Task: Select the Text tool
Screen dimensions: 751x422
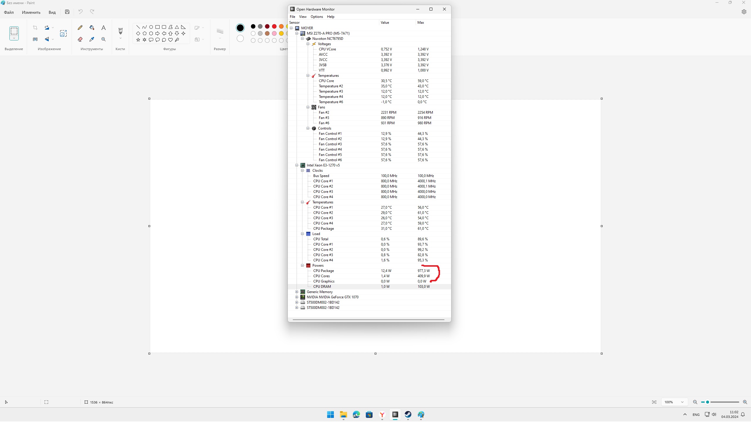Action: click(x=104, y=28)
